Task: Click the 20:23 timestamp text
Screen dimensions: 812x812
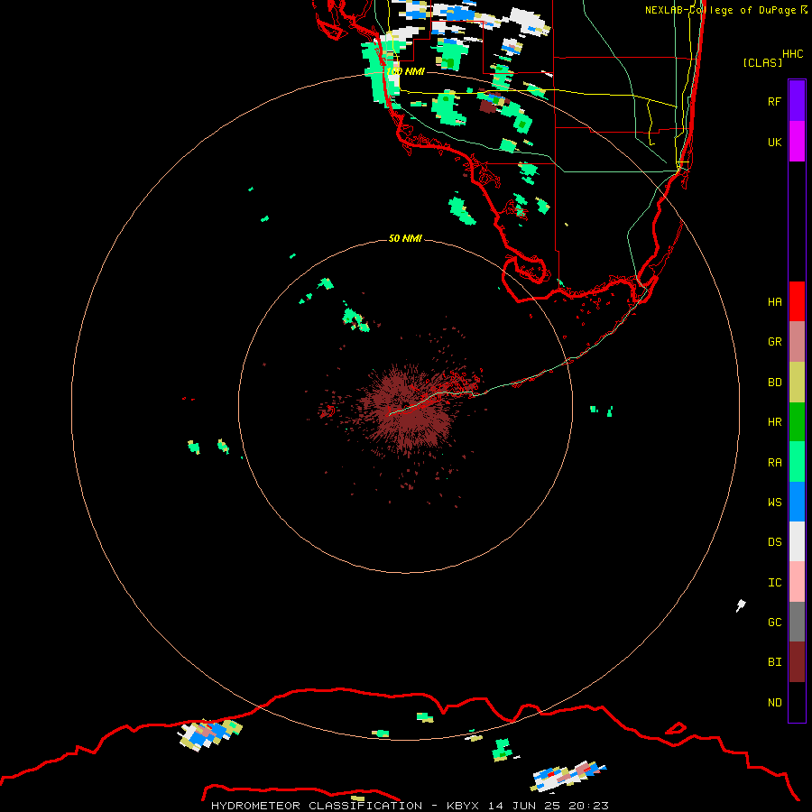Action: click(x=588, y=806)
